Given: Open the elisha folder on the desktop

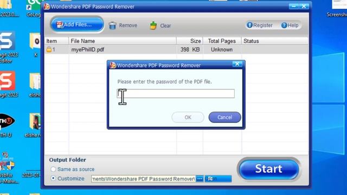Looking at the screenshot, I should pos(35,86).
